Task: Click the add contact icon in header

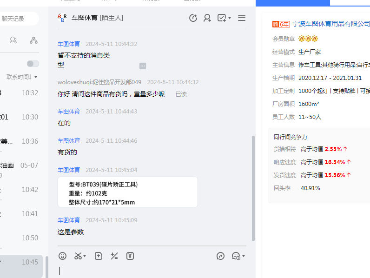Action: (x=207, y=18)
